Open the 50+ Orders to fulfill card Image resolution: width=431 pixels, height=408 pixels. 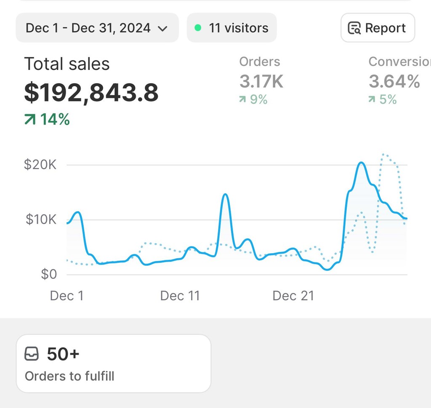pyautogui.click(x=114, y=363)
